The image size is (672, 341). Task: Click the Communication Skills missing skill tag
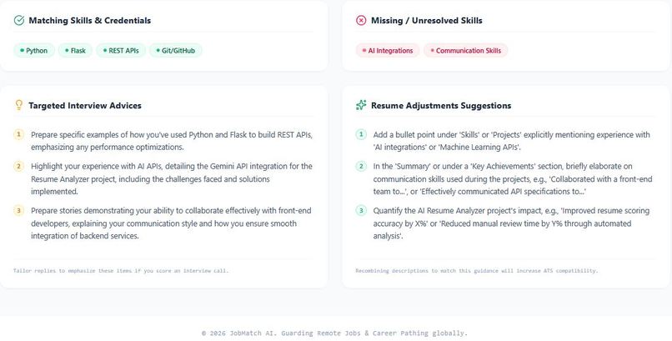(465, 51)
